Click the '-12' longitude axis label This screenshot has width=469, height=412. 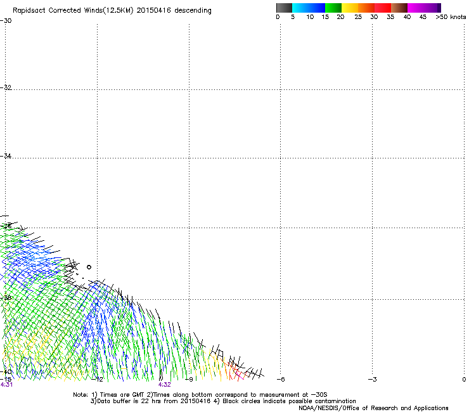coord(97,380)
